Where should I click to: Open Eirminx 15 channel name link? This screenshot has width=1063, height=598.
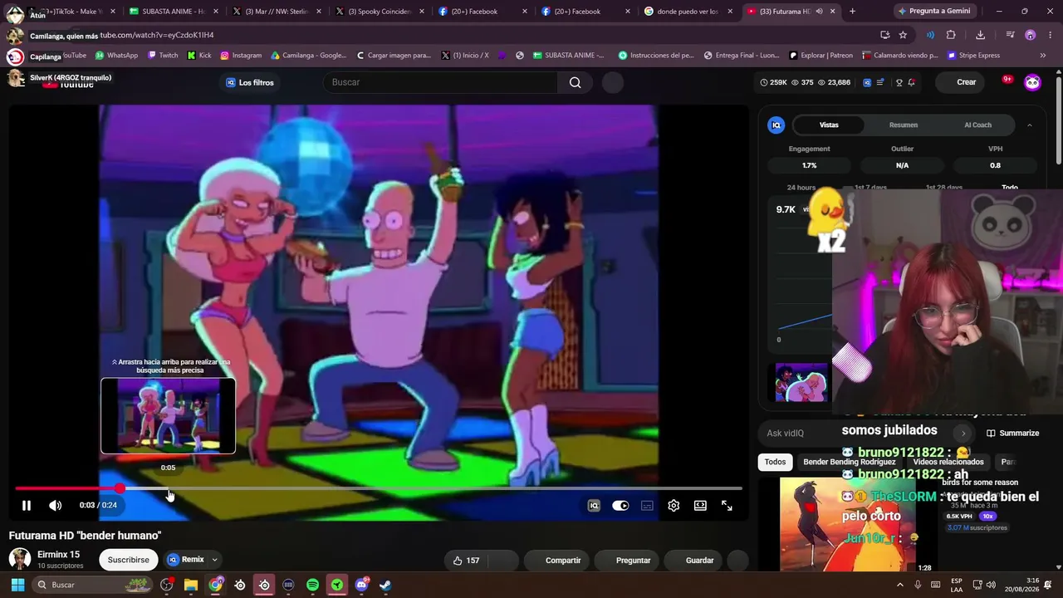click(x=59, y=554)
